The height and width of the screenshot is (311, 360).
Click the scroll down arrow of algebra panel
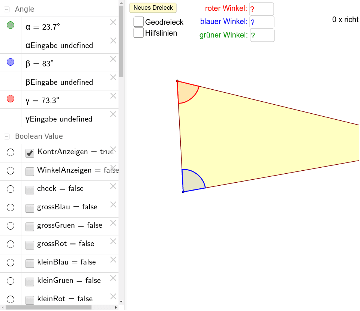point(121,302)
